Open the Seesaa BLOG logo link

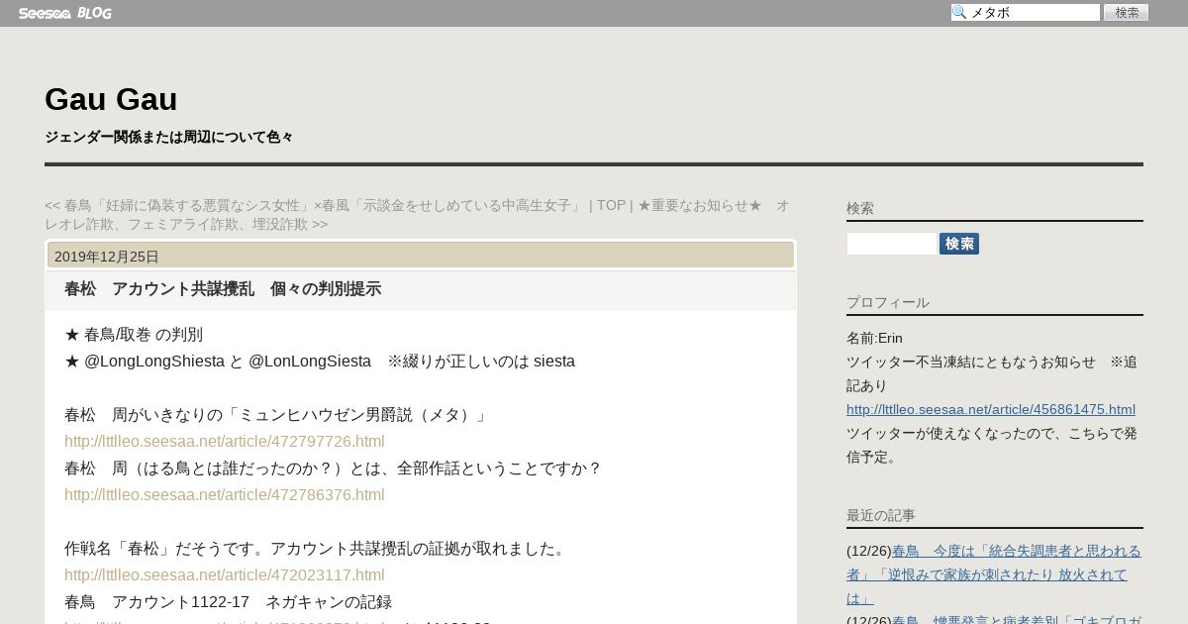click(x=65, y=13)
